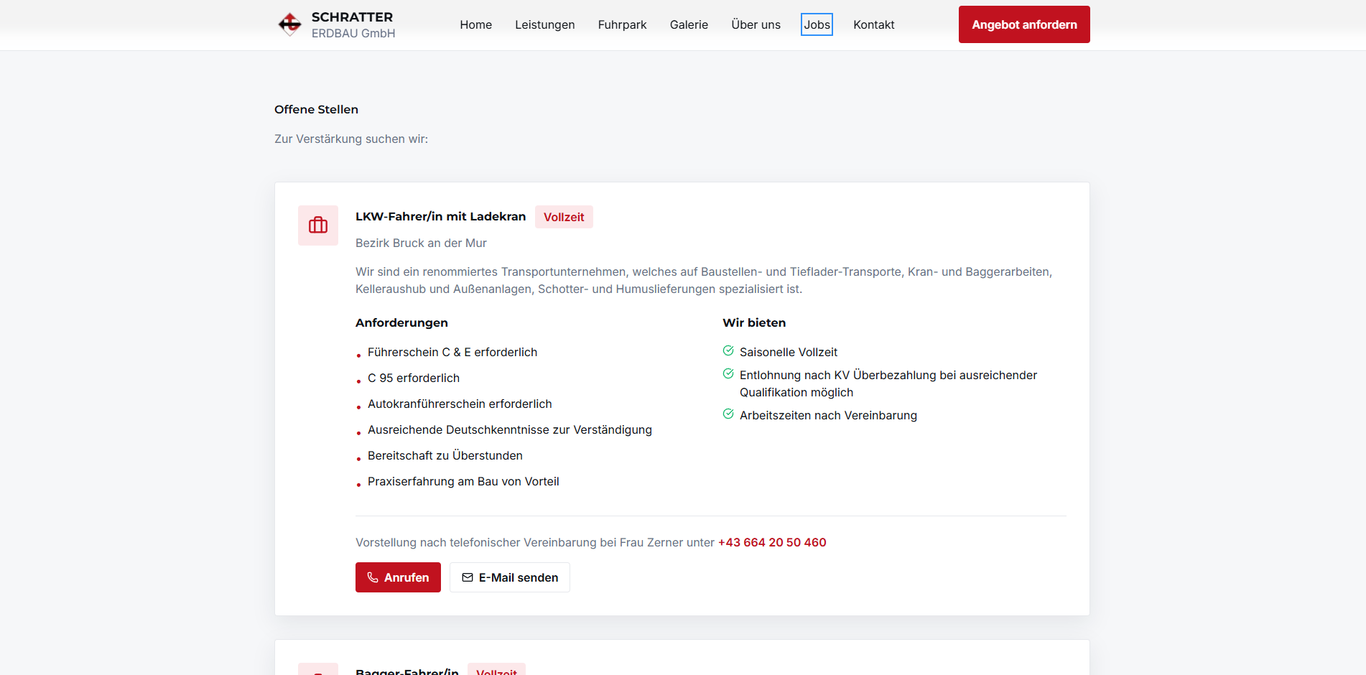Viewport: 1366px width, 675px height.
Task: Click the check icon beside Entlohnung nach KV
Action: pos(728,374)
